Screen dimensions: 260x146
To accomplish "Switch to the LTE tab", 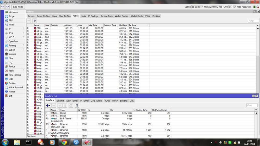I will pyautogui.click(x=132, y=101).
